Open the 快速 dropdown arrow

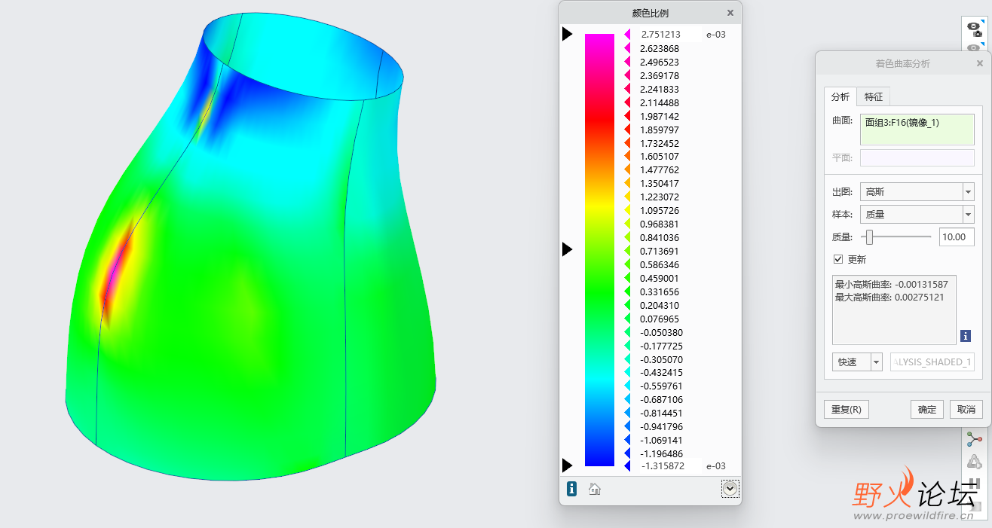point(877,362)
